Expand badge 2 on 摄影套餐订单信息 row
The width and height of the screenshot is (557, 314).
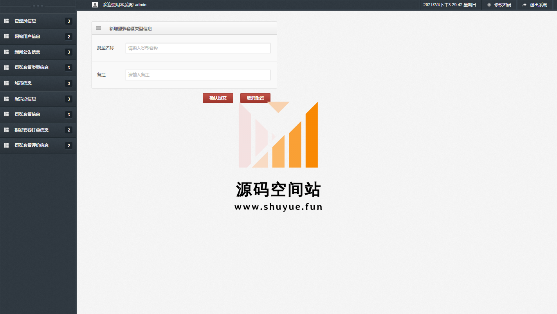(x=69, y=130)
